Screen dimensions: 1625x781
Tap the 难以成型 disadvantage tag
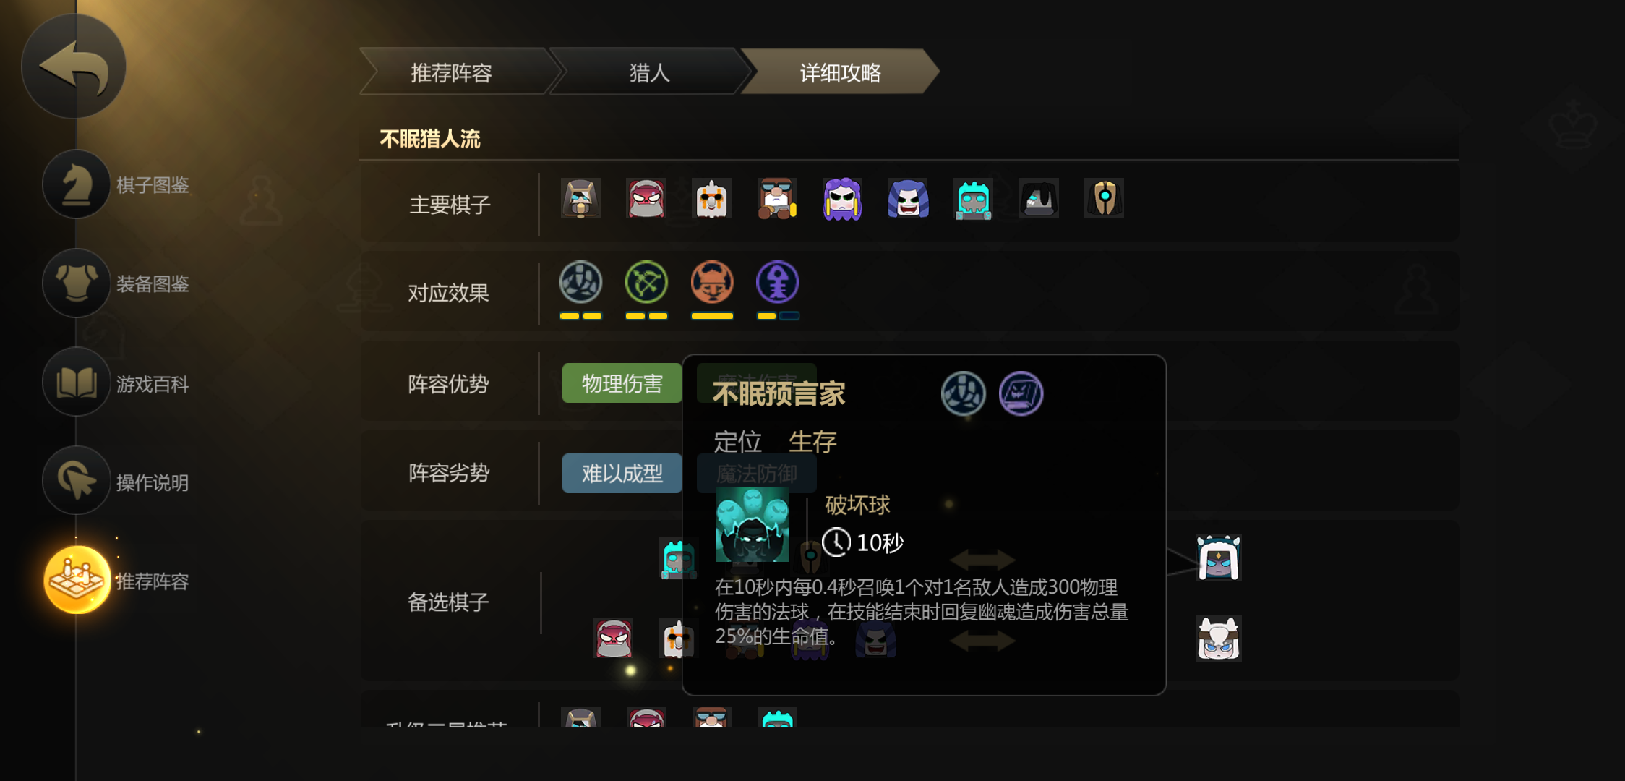622,474
